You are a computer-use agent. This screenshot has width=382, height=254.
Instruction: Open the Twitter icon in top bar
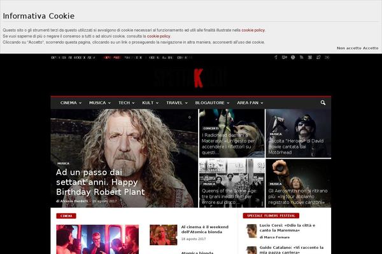point(318,57)
